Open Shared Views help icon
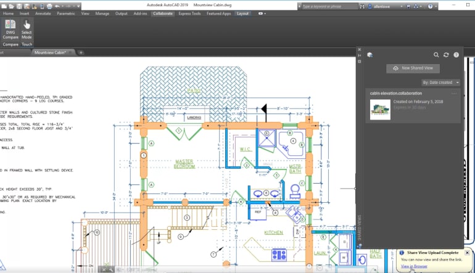475x273 pixels. [456, 55]
